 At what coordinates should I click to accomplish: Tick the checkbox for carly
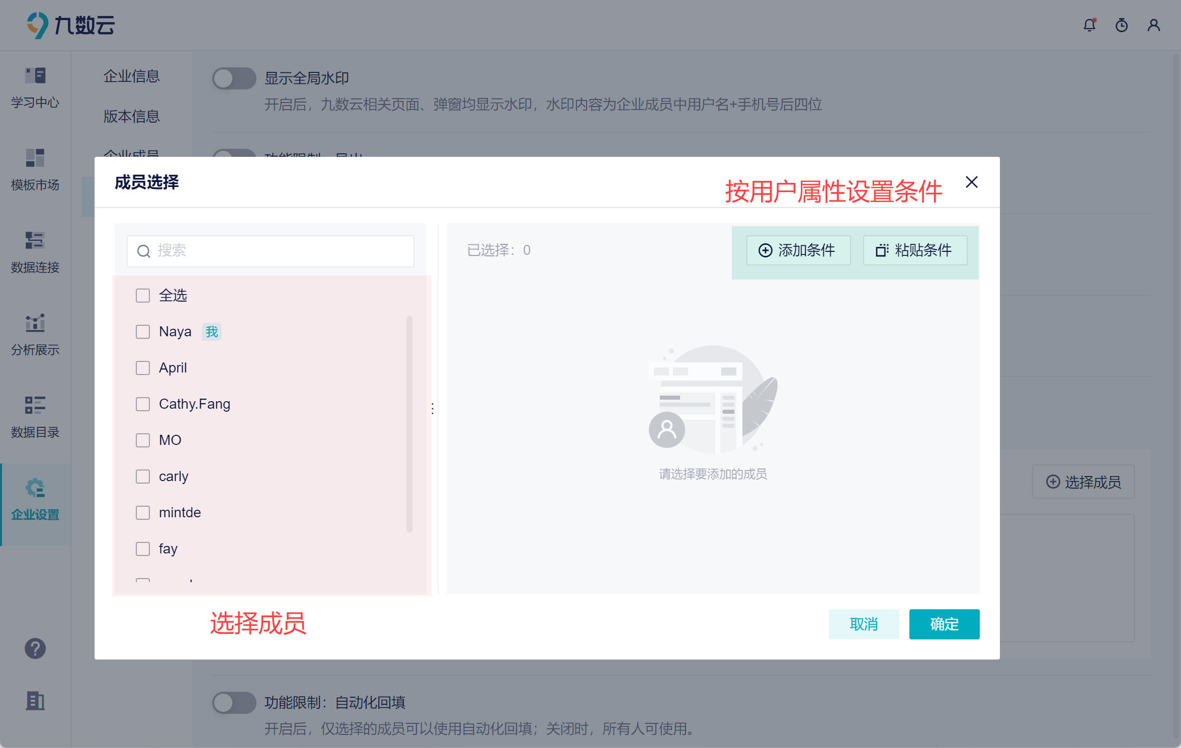tap(143, 477)
